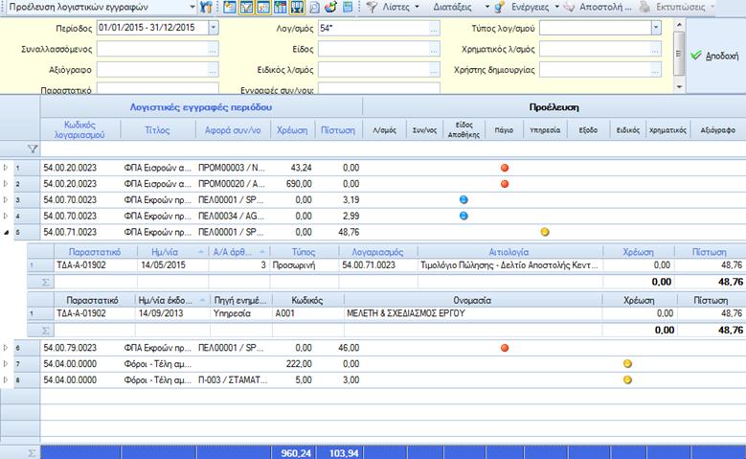Open lookup button of Χρήστης δημιουργίας field

click(656, 70)
